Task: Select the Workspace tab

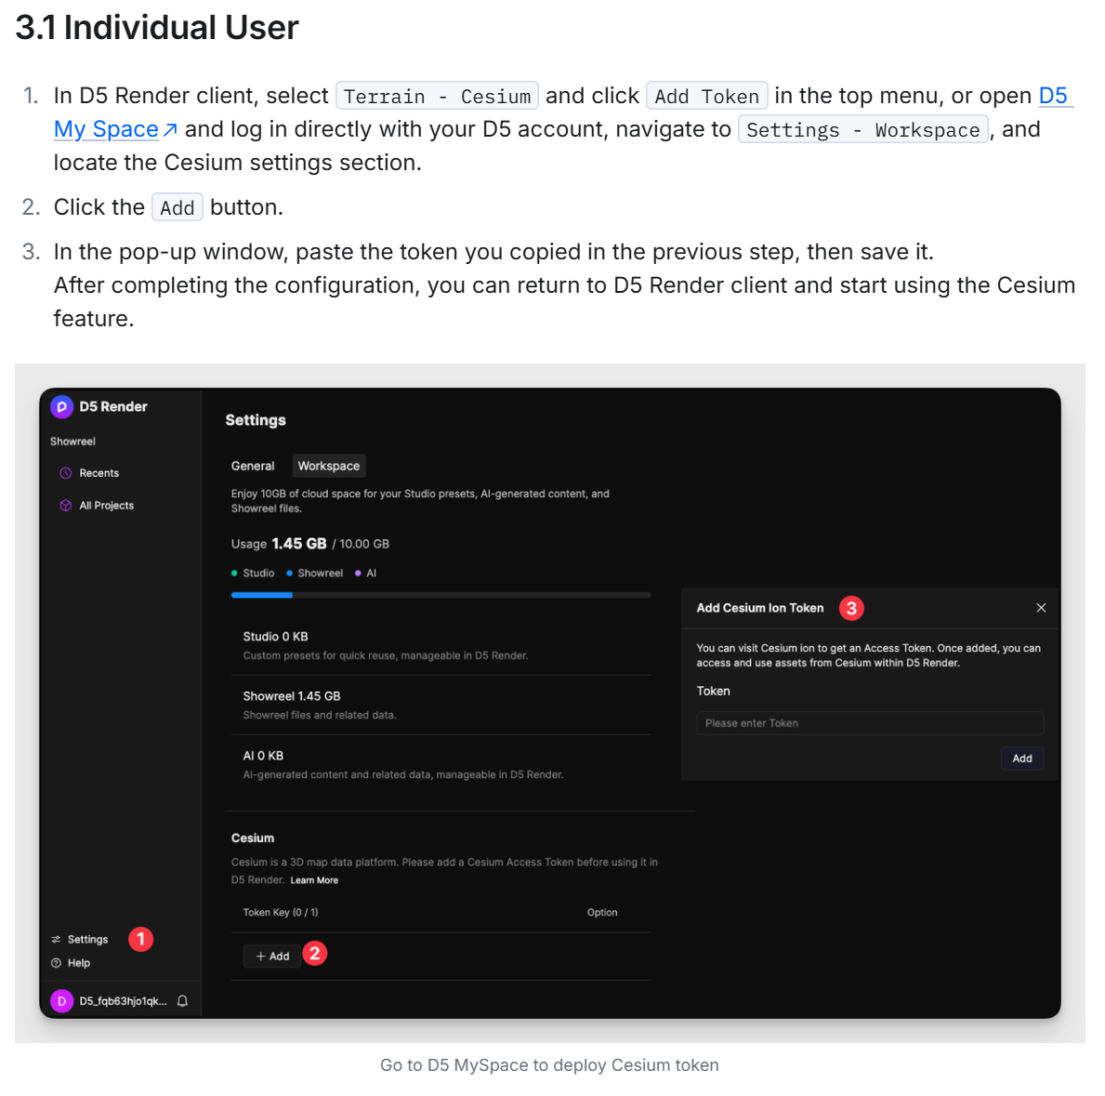Action: [x=329, y=466]
